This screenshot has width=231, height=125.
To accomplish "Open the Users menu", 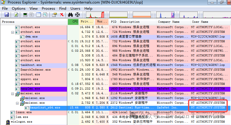I will [75, 9].
